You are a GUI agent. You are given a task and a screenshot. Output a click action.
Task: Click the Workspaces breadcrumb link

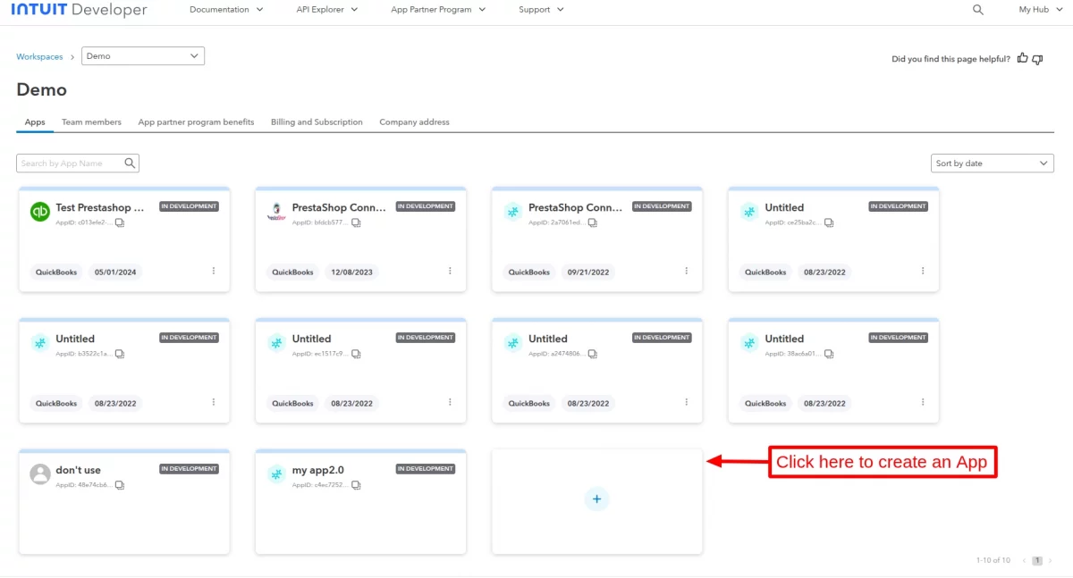click(x=39, y=56)
